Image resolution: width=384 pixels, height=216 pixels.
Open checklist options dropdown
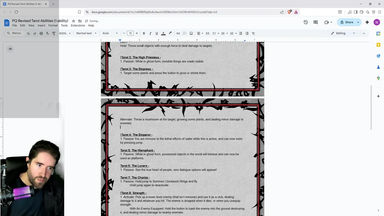pyautogui.click(x=216, y=33)
